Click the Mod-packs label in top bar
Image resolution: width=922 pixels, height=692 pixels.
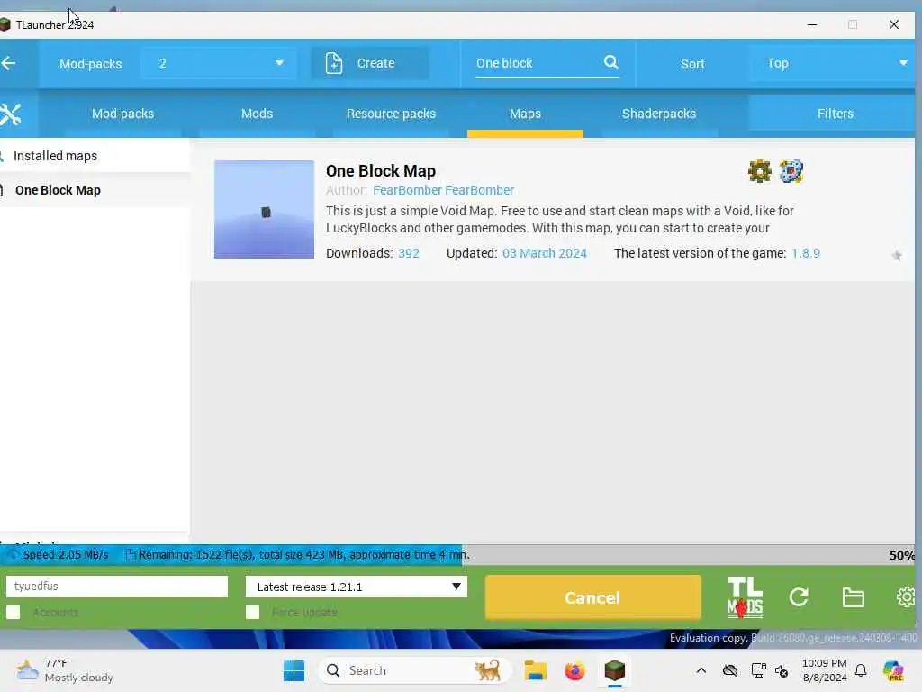[x=91, y=64]
